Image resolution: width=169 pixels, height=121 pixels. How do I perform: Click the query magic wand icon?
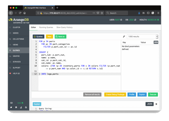pyautogui.click(x=124, y=36)
